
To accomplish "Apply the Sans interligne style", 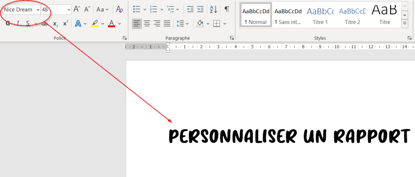I will coord(288,15).
